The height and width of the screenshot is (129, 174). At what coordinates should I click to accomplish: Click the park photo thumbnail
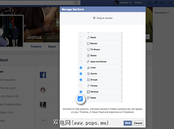coord(43,105)
